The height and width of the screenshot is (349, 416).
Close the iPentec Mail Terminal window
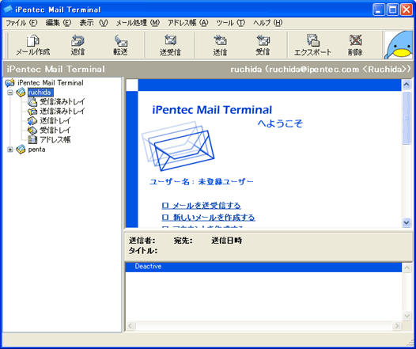click(407, 10)
